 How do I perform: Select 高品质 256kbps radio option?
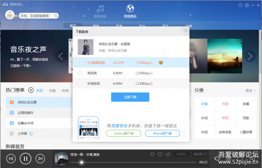(80, 73)
